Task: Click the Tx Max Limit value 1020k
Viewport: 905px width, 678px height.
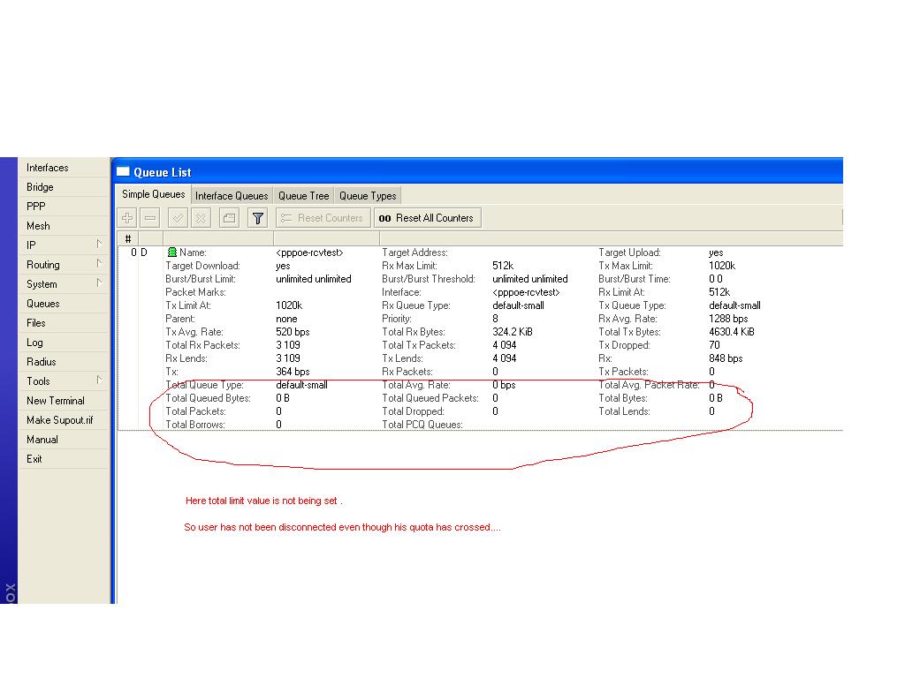Action: click(x=722, y=266)
